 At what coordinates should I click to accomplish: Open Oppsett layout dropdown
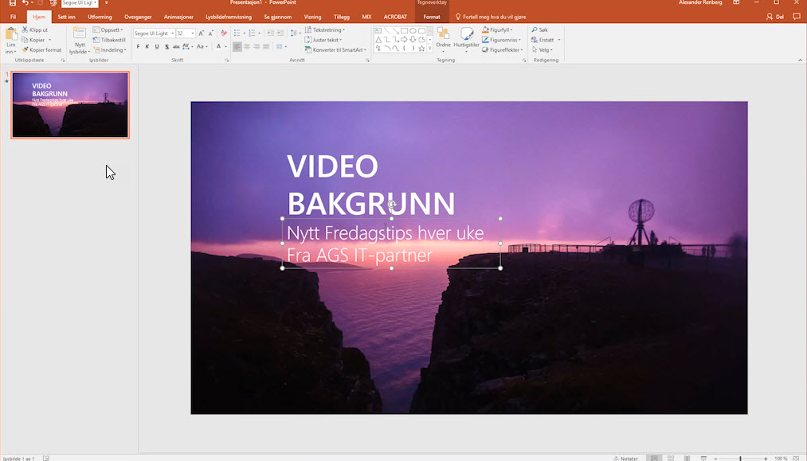pyautogui.click(x=108, y=29)
